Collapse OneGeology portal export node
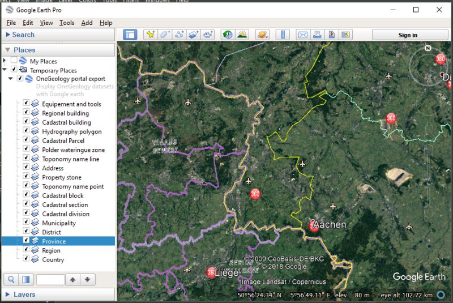The width and height of the screenshot is (453, 303). click(10, 79)
